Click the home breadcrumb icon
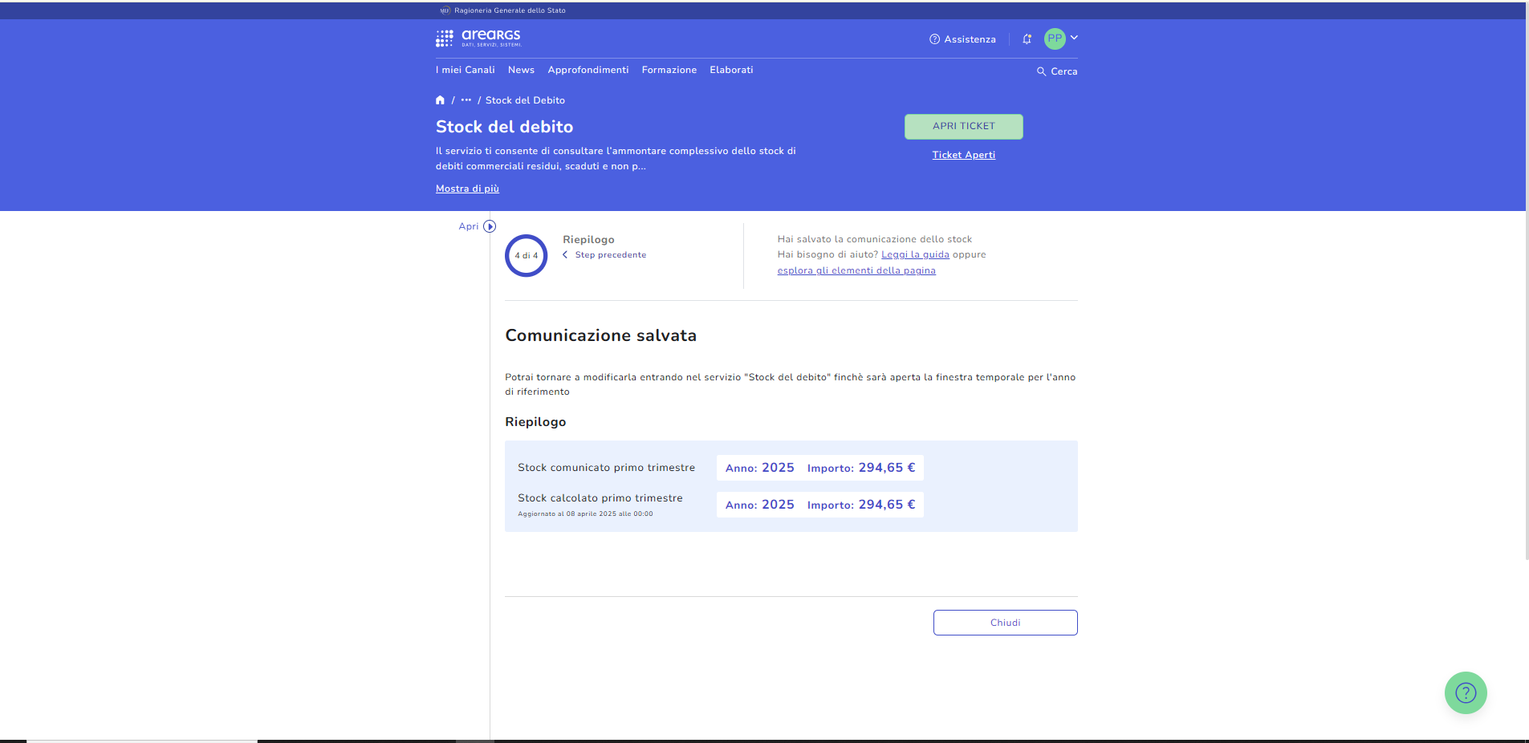 coord(440,100)
